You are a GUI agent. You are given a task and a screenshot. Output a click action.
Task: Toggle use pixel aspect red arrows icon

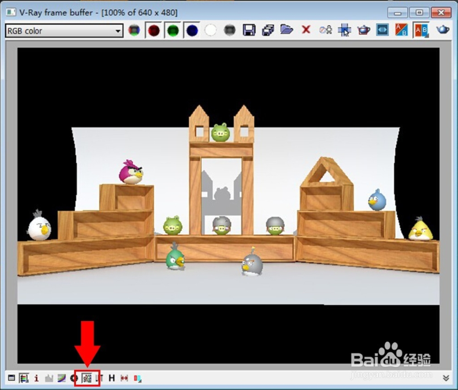click(124, 379)
